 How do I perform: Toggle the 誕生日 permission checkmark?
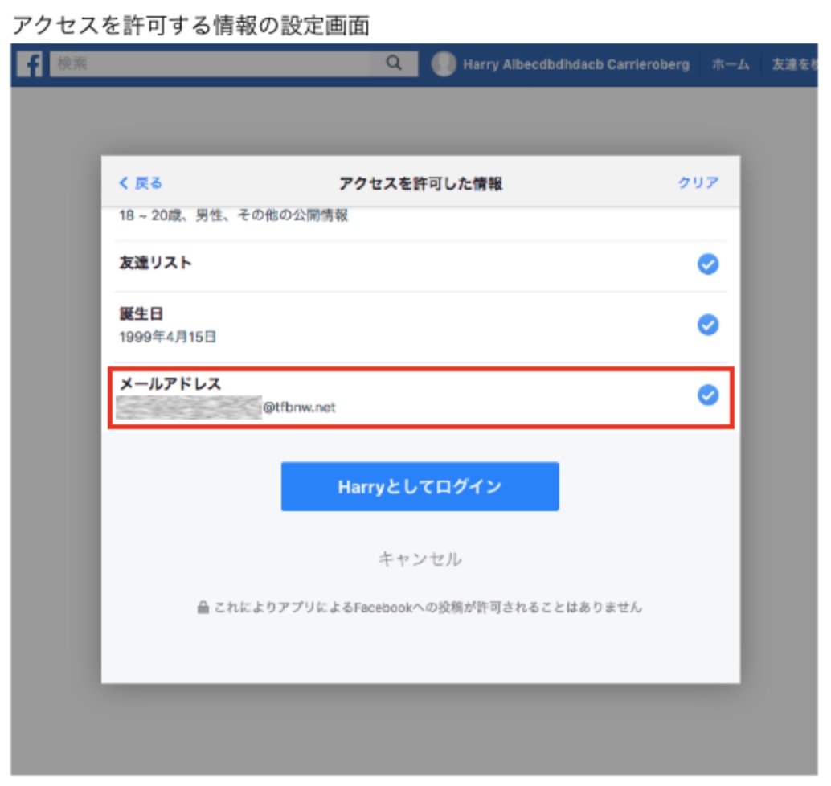707,325
